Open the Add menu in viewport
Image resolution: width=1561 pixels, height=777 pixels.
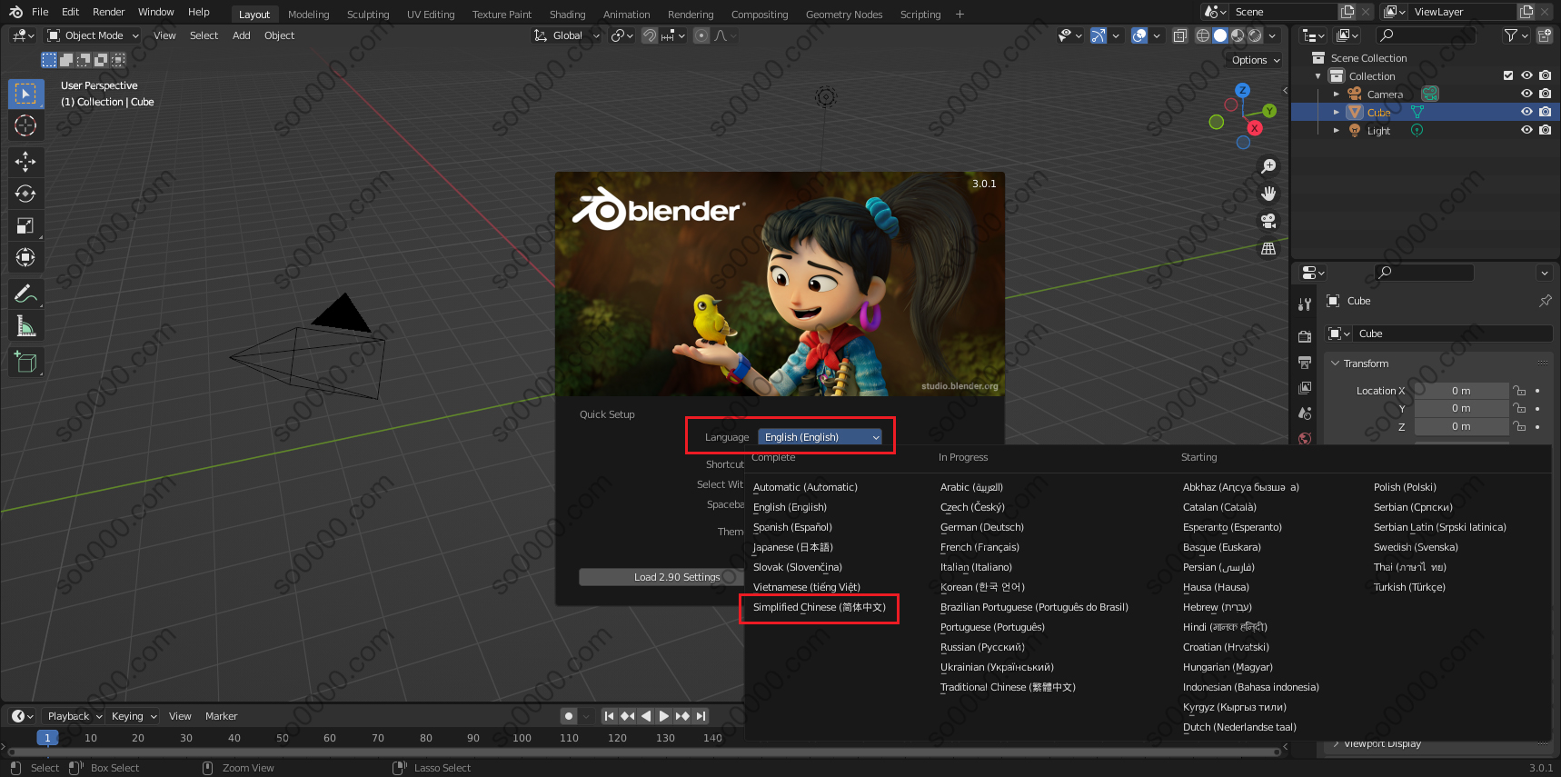coord(241,35)
